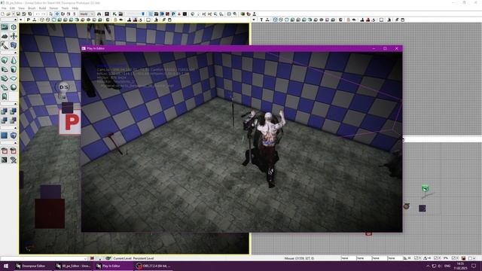Choose the Sheet builder brush

tap(14, 78)
